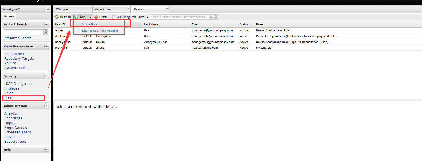Choose External User Role Mapping menu entry
The width and height of the screenshot is (422, 161).
[x=99, y=31]
